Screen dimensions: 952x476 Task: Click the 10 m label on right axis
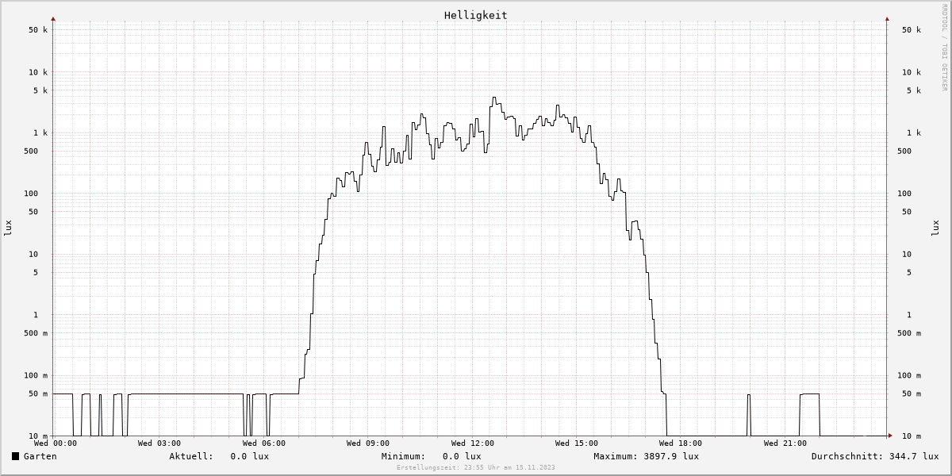click(x=912, y=436)
